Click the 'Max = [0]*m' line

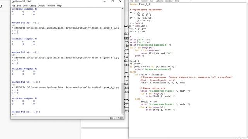click(137, 31)
